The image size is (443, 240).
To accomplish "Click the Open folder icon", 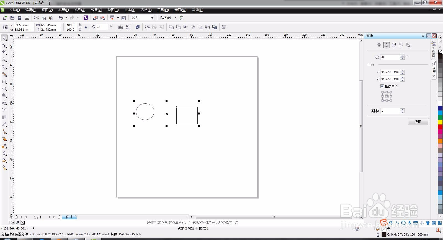I will click(12, 18).
